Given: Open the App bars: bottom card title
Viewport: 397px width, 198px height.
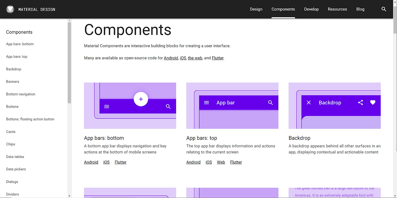Looking at the screenshot, I should click(104, 138).
